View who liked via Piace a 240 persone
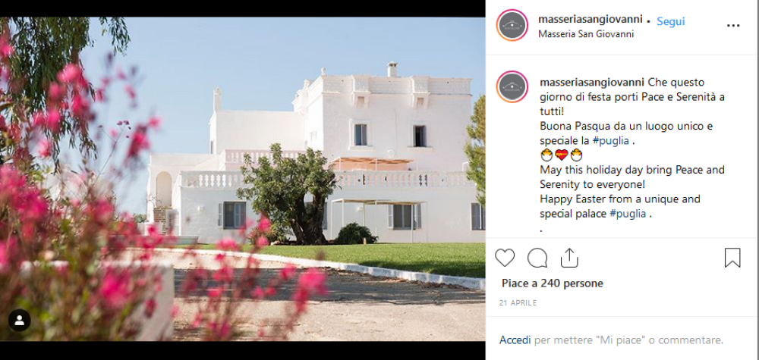This screenshot has height=360, width=759. (x=553, y=283)
